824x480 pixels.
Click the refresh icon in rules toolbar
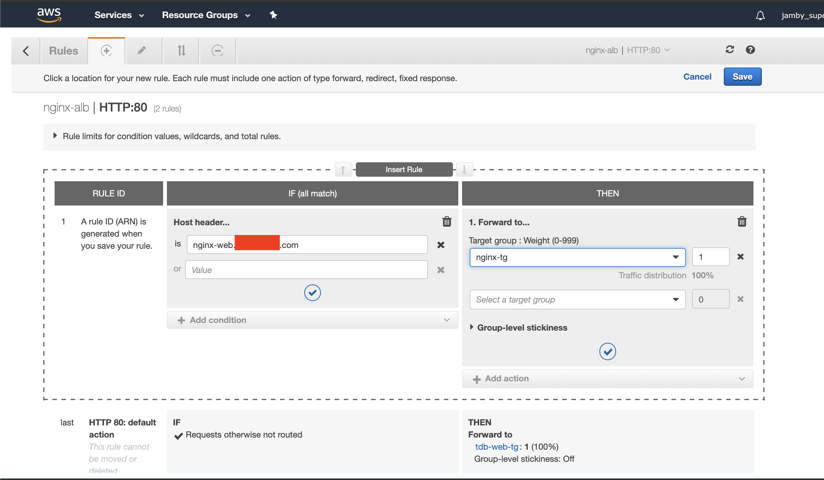tap(730, 50)
